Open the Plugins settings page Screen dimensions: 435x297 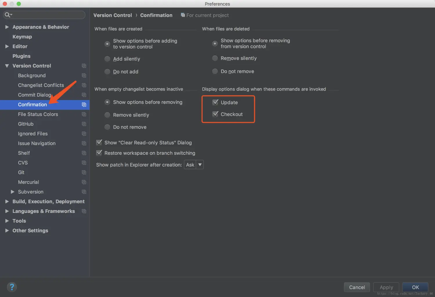click(21, 56)
